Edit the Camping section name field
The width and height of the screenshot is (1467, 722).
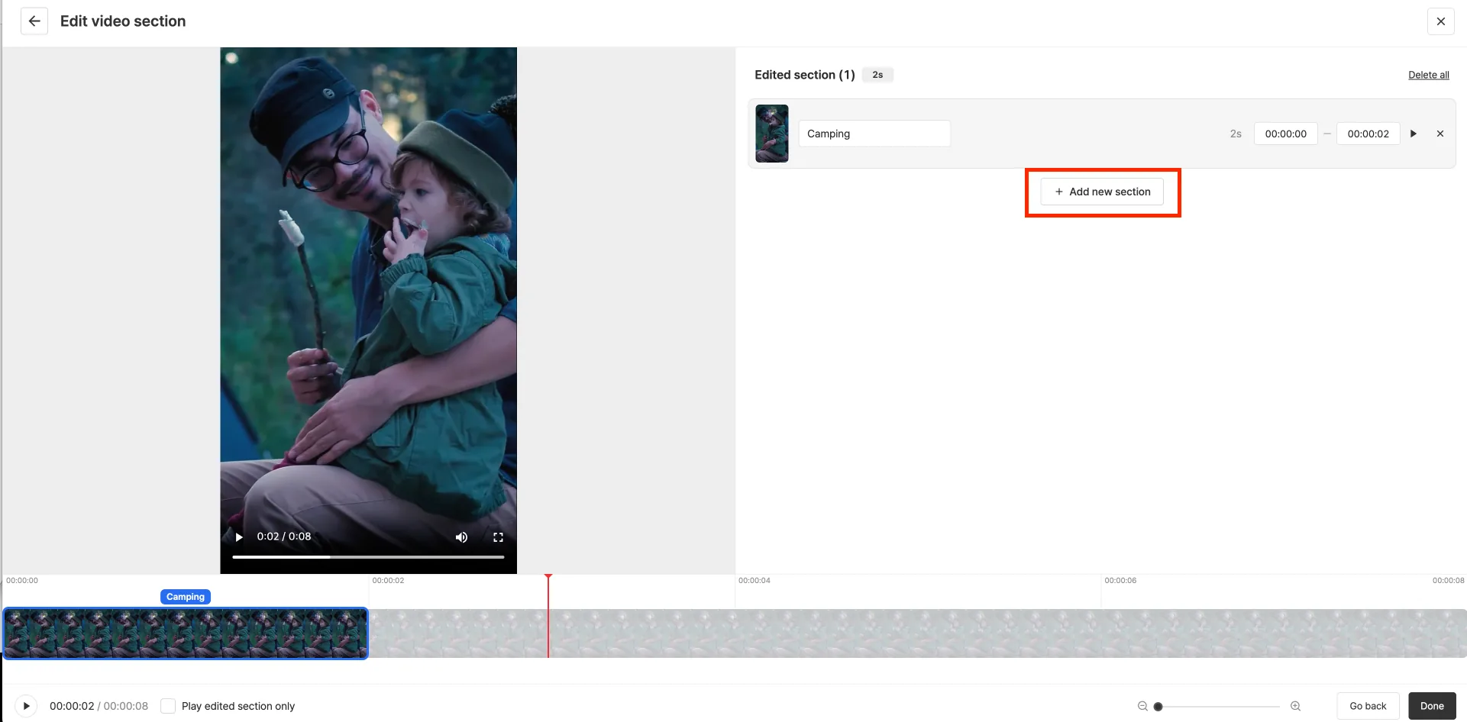point(874,134)
